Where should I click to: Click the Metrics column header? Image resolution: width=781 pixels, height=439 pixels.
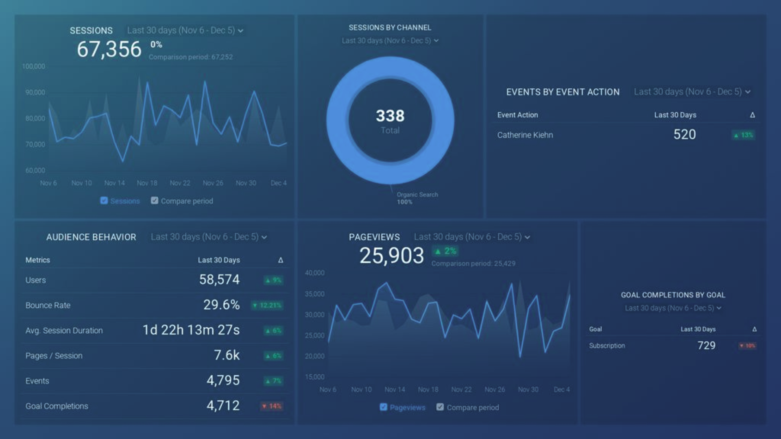click(37, 260)
